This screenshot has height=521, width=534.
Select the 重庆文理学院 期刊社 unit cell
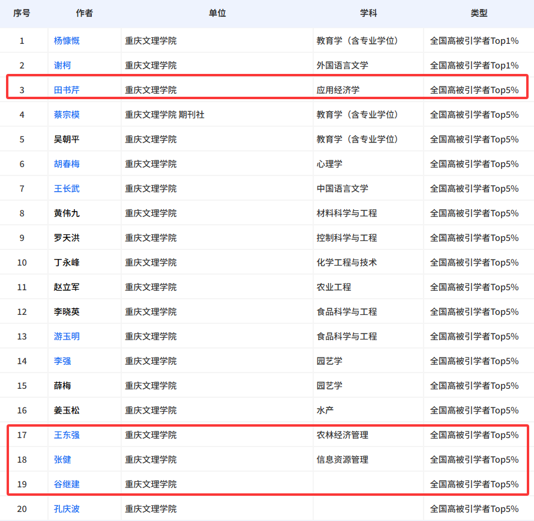click(161, 114)
